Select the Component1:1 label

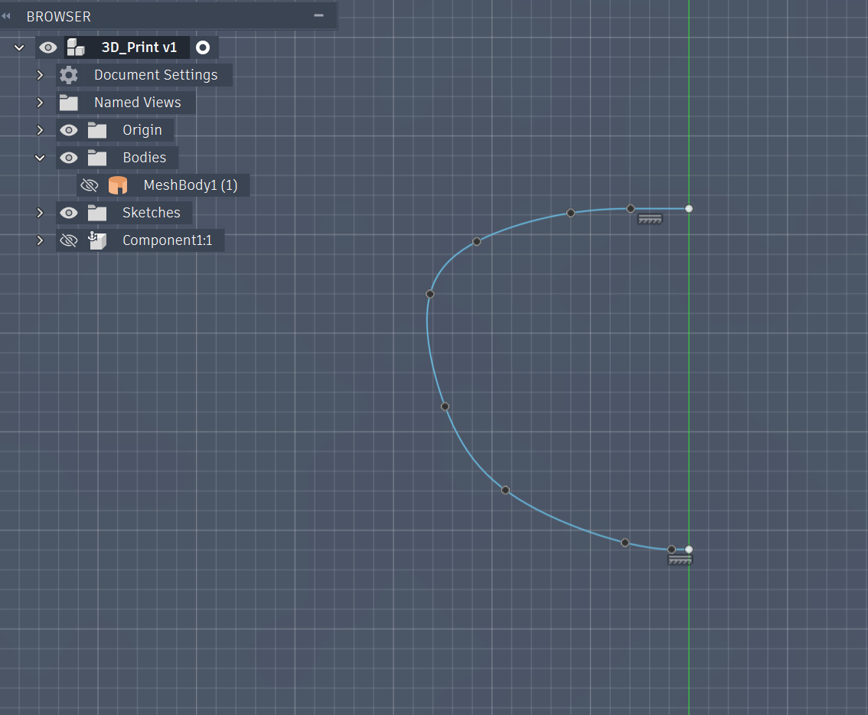(x=167, y=240)
